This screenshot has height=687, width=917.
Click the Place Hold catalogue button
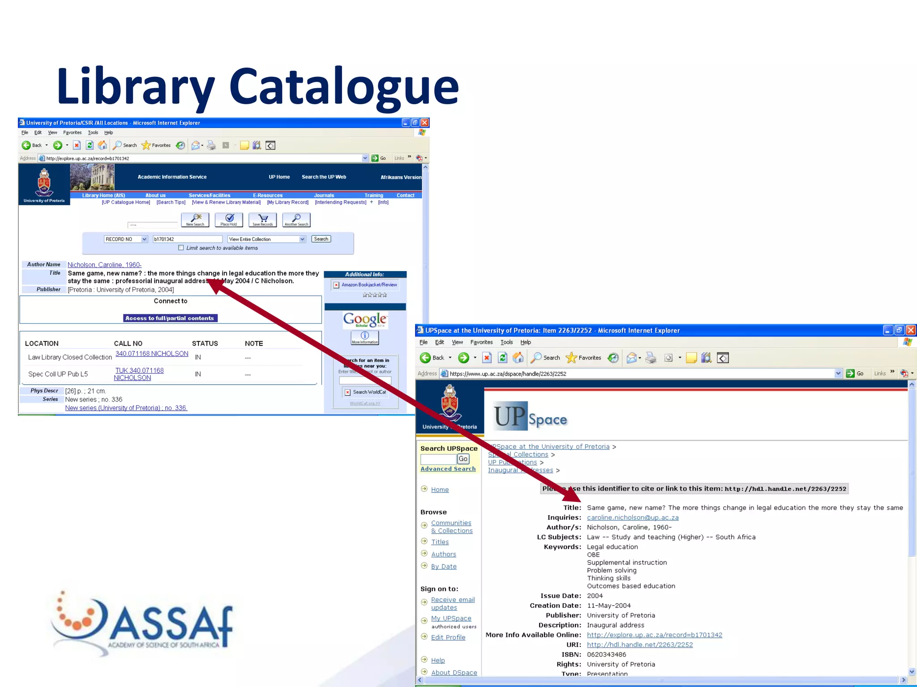point(229,220)
